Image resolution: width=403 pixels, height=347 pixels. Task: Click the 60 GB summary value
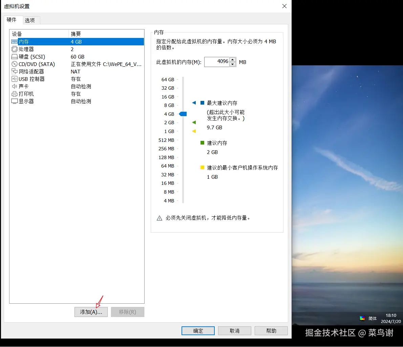click(x=78, y=57)
